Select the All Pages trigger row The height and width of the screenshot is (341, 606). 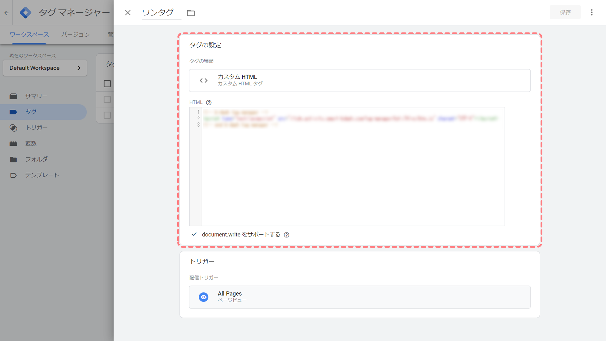coord(360,297)
